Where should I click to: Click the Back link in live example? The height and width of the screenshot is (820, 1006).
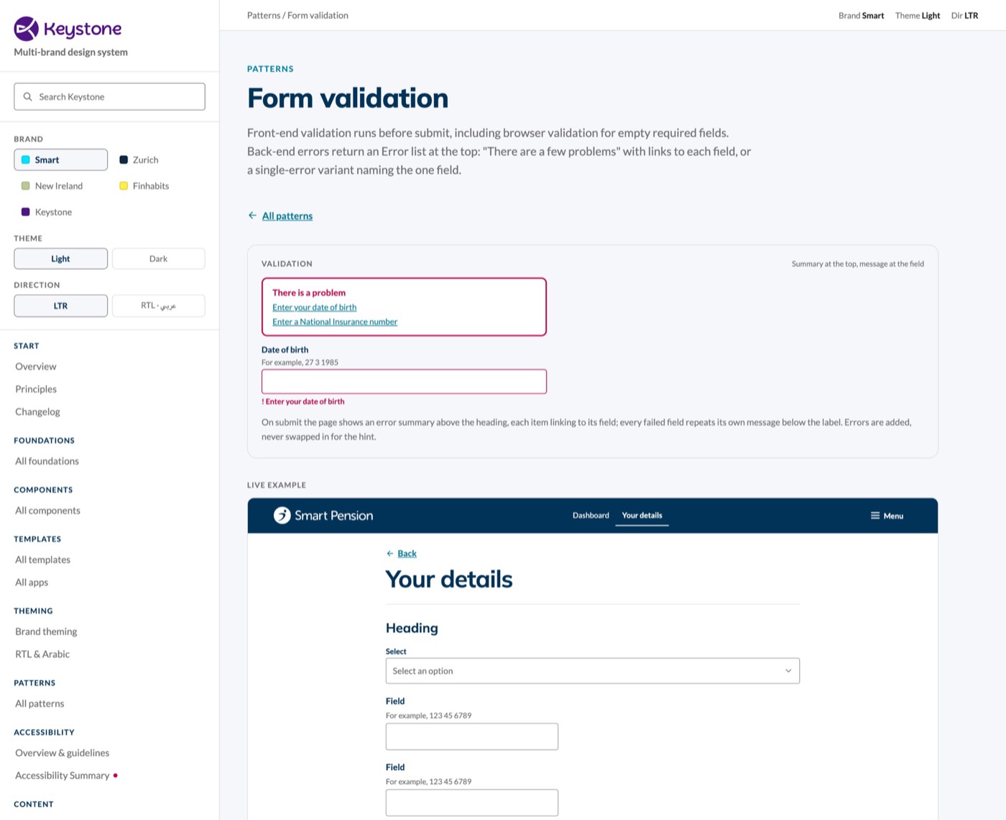tap(407, 554)
